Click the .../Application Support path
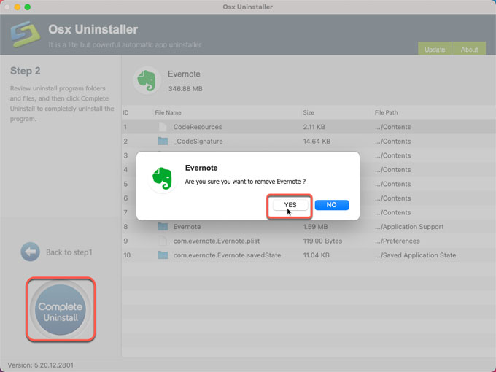 [409, 227]
